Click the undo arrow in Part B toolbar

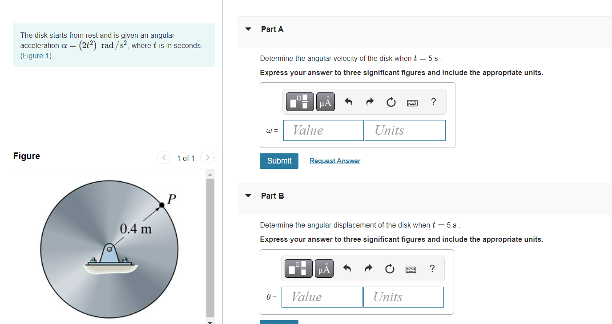pos(347,268)
